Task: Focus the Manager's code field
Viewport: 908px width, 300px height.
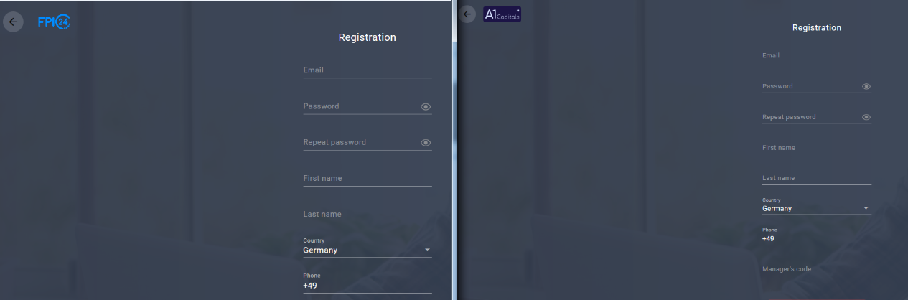Action: coord(816,269)
